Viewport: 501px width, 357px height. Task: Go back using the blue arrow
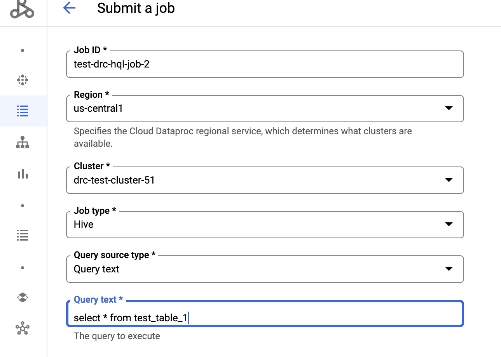tap(69, 8)
